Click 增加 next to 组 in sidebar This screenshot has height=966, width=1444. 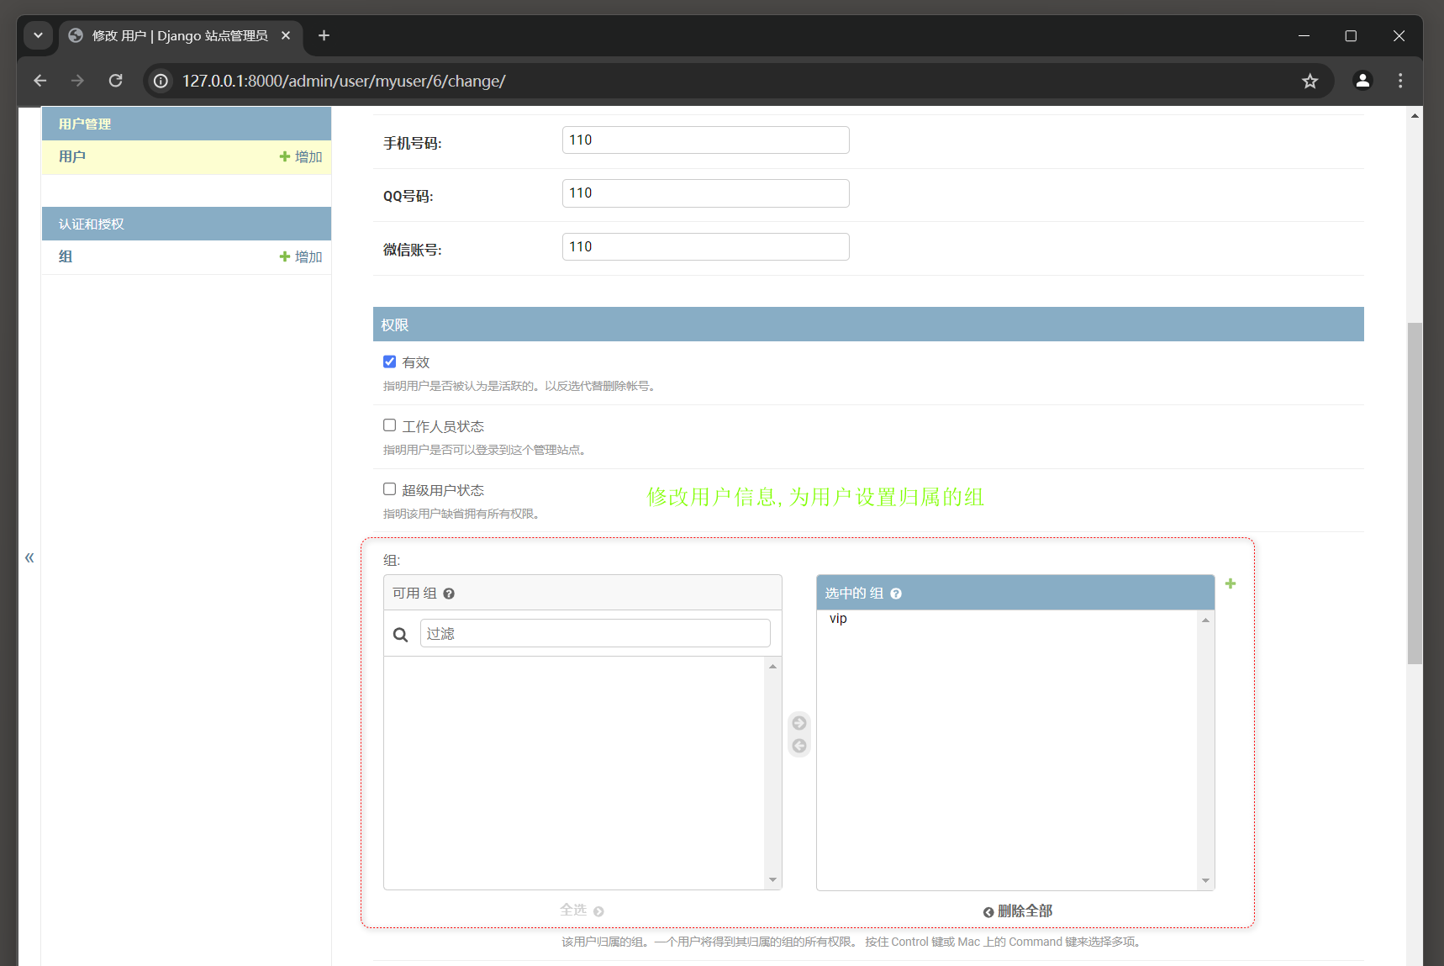[x=301, y=256]
